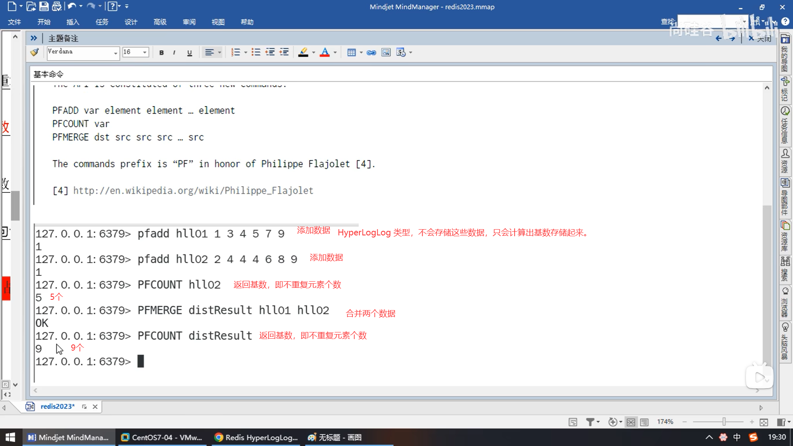Toggle bold formatting
Viewport: 793px width, 446px height.
(161, 52)
